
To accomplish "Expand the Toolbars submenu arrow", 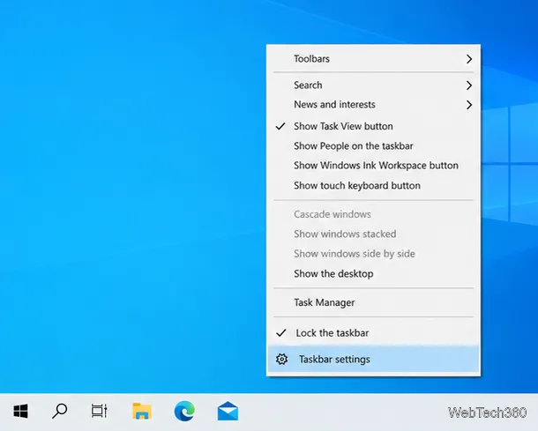I will pos(469,59).
